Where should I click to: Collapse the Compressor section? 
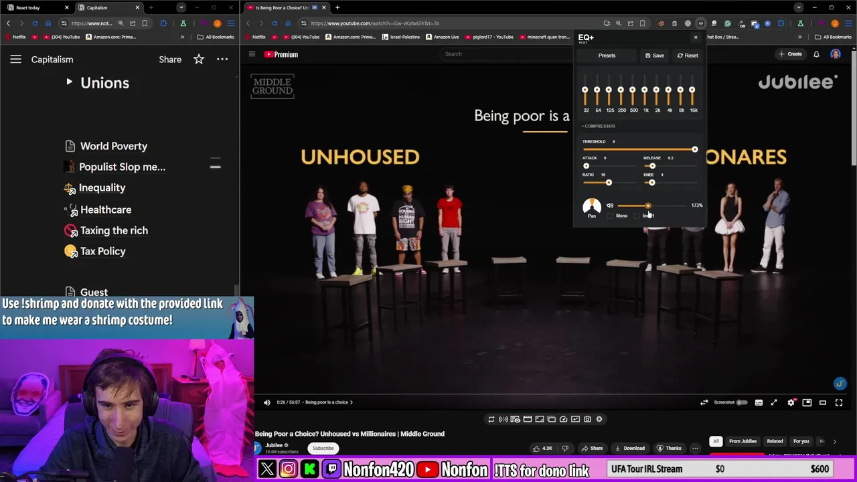(598, 126)
